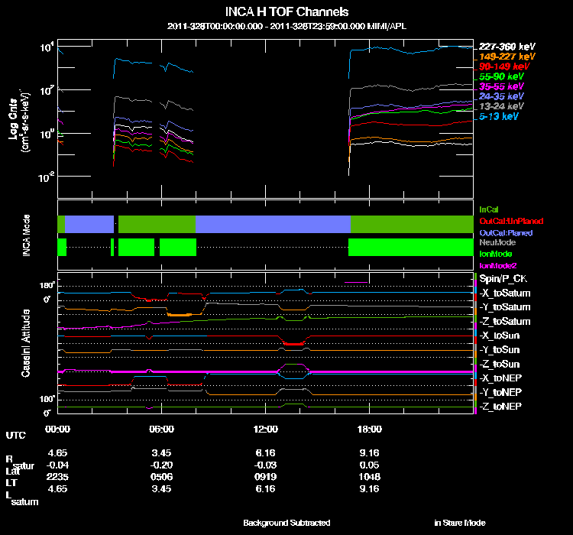Click the INCA Mode axis label
The width and height of the screenshot is (573, 535).
pyautogui.click(x=26, y=235)
